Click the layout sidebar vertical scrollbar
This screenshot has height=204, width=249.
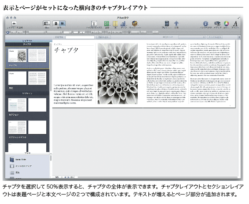51,67
